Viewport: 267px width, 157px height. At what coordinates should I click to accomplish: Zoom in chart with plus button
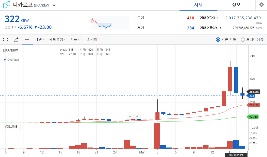tap(137, 117)
